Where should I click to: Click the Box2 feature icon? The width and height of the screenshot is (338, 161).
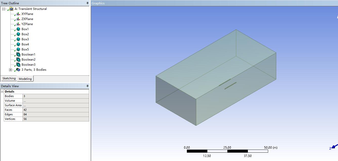[x=18, y=34]
